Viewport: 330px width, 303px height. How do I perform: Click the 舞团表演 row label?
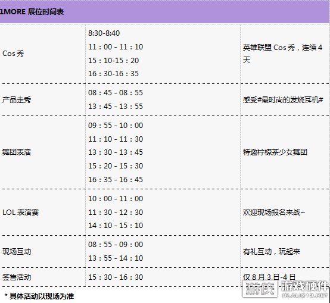click(x=17, y=152)
